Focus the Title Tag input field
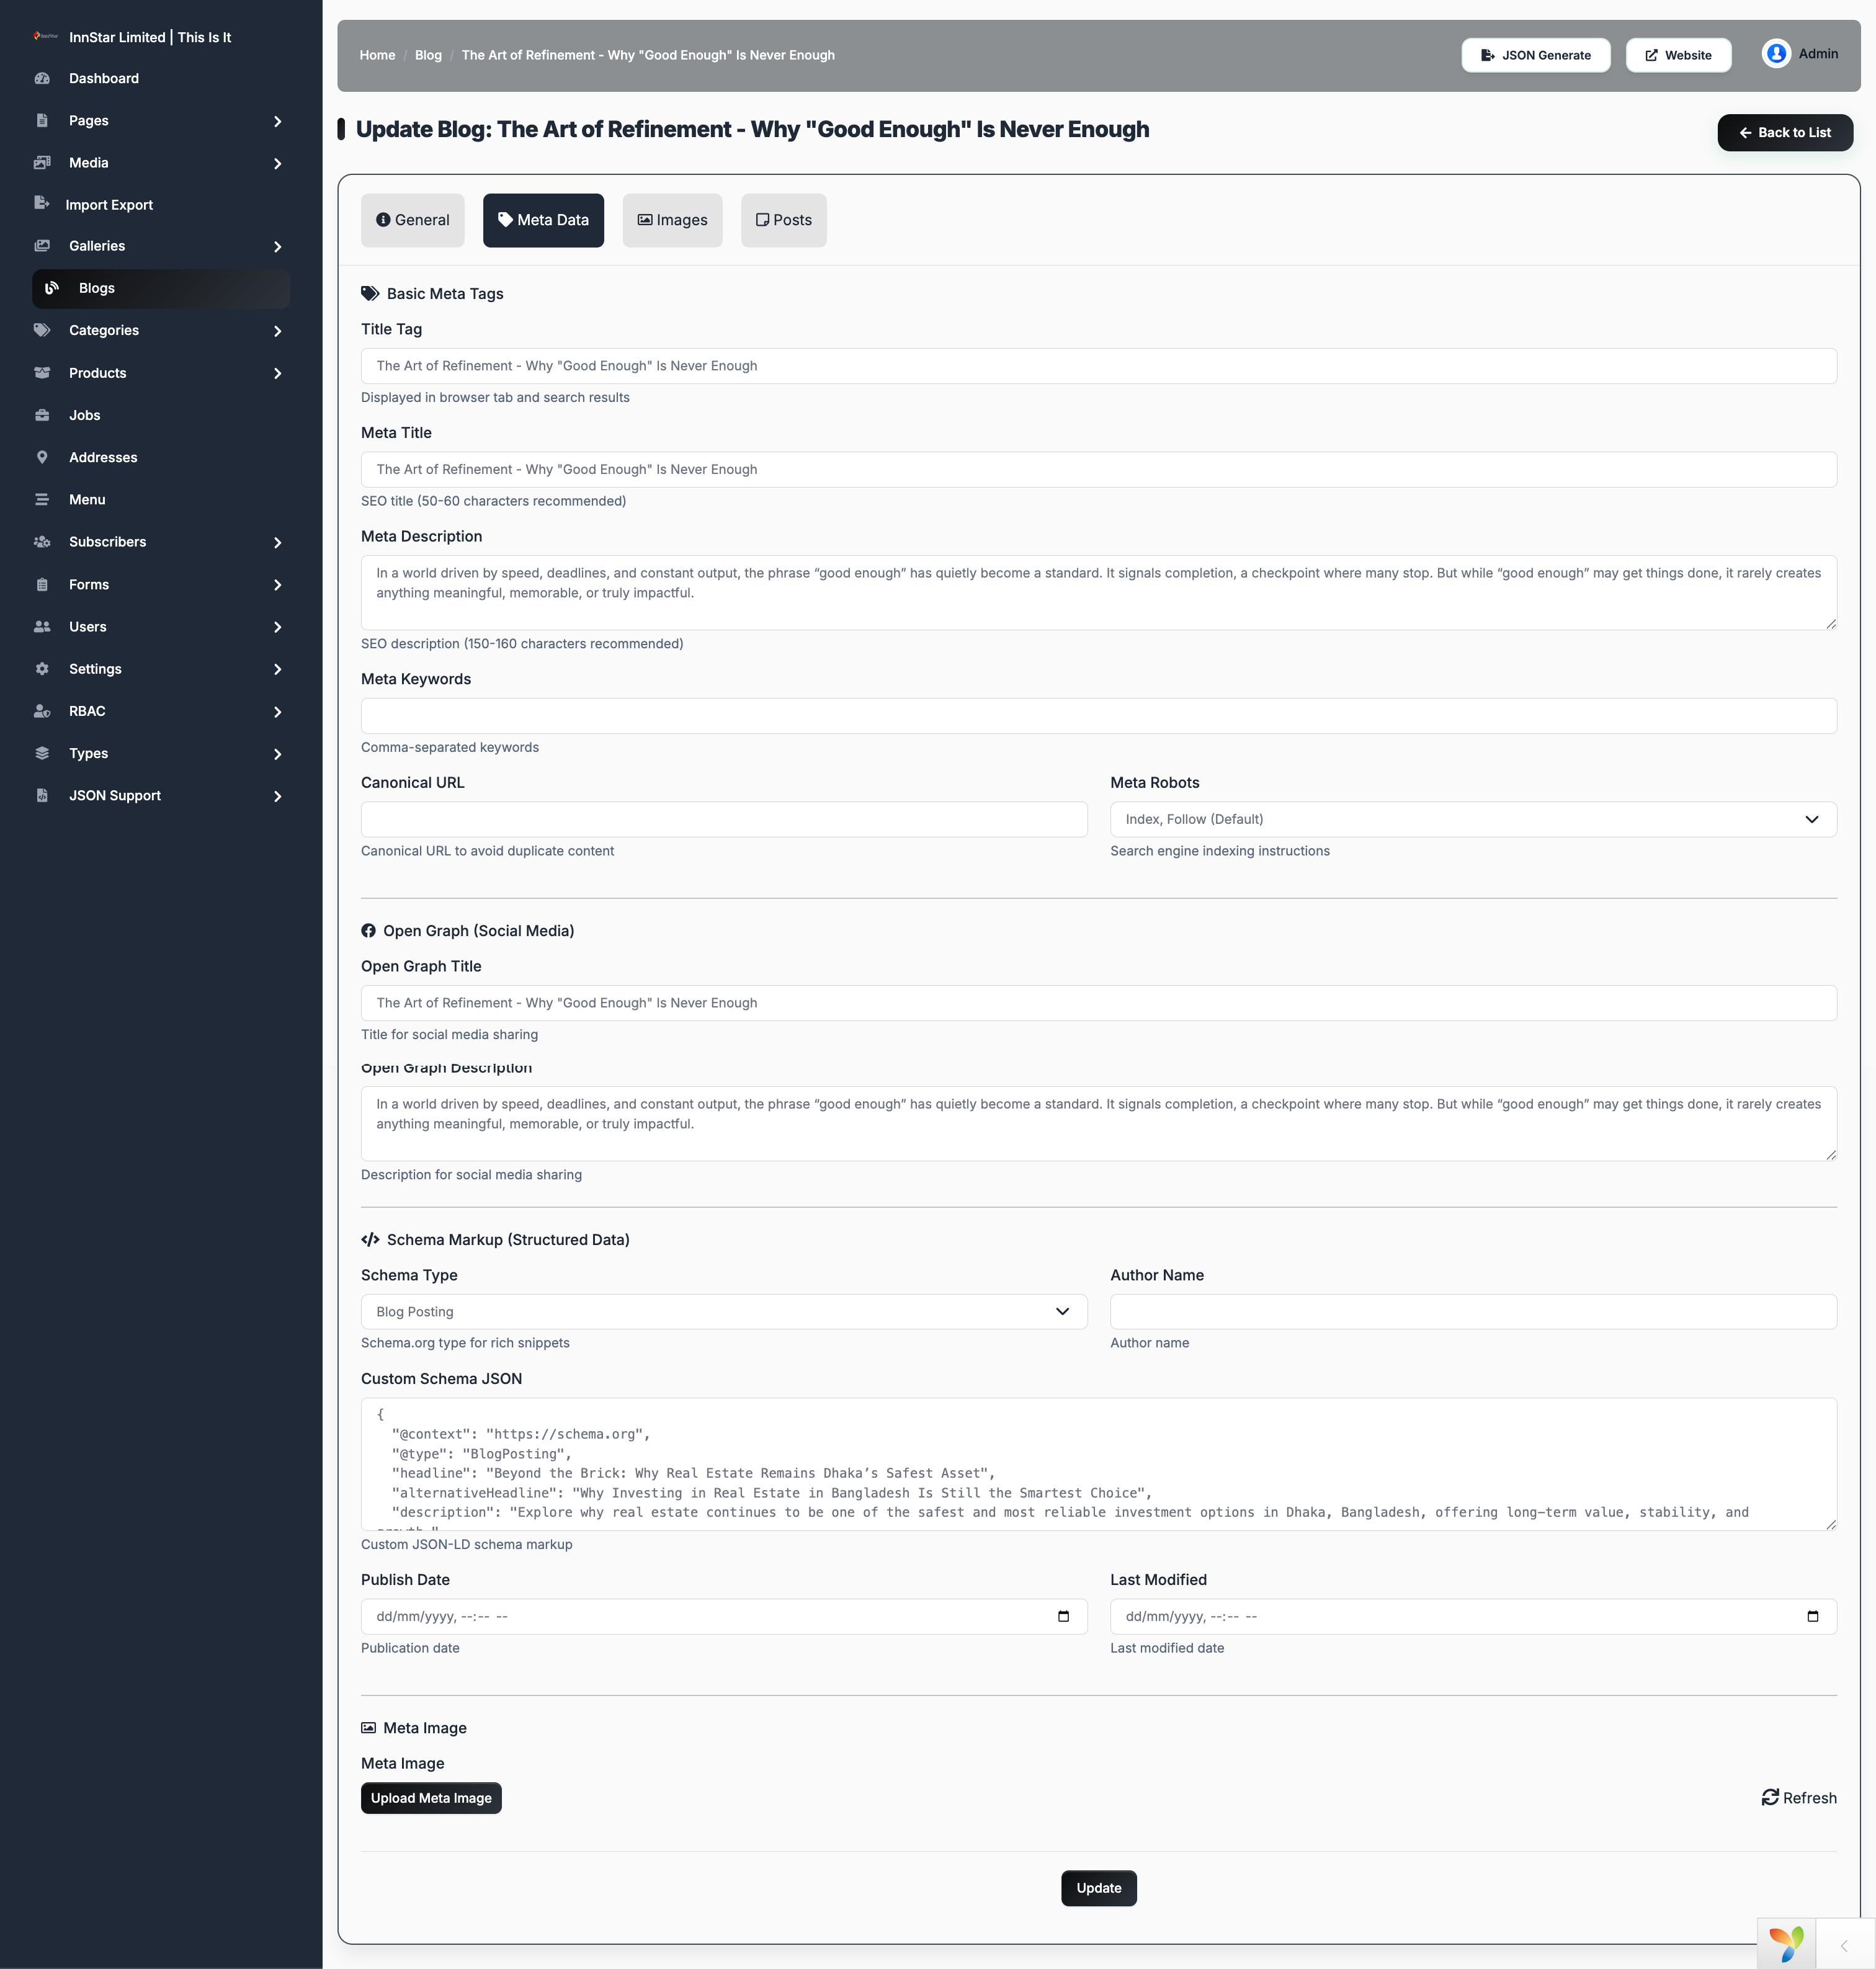 (1098, 366)
